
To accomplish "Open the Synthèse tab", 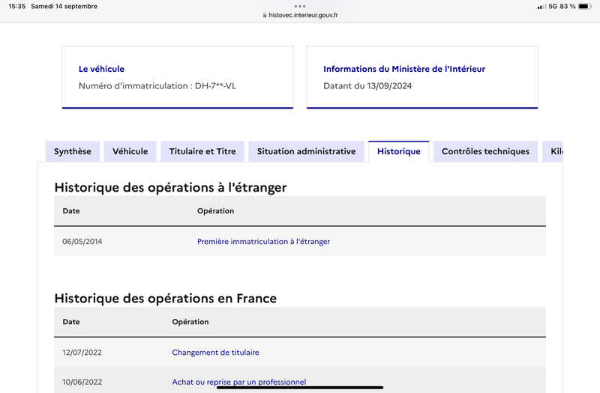I will (x=73, y=151).
